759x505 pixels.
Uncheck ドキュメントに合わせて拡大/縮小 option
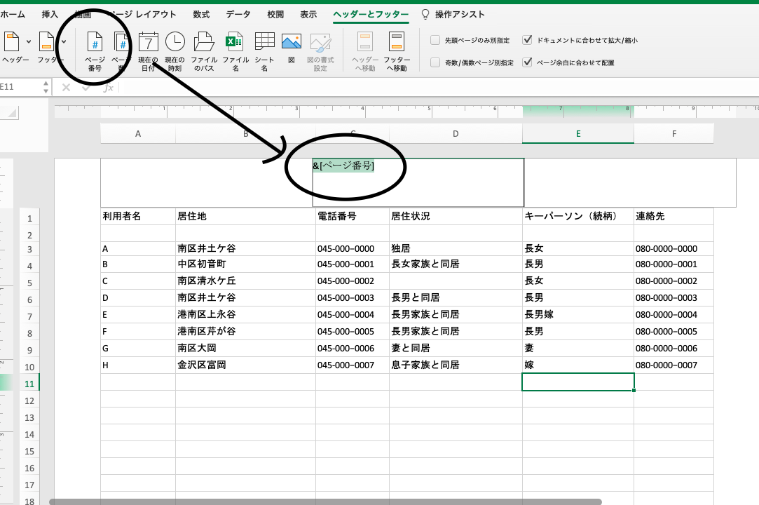tap(528, 41)
